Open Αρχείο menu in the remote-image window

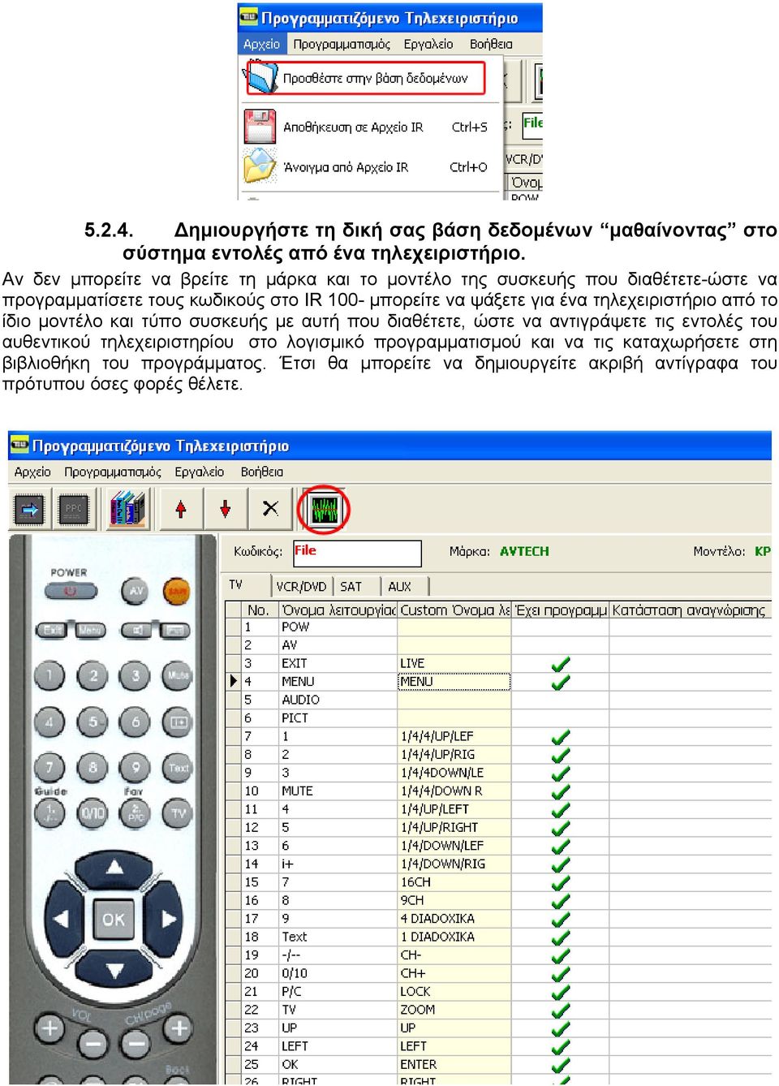(x=32, y=472)
